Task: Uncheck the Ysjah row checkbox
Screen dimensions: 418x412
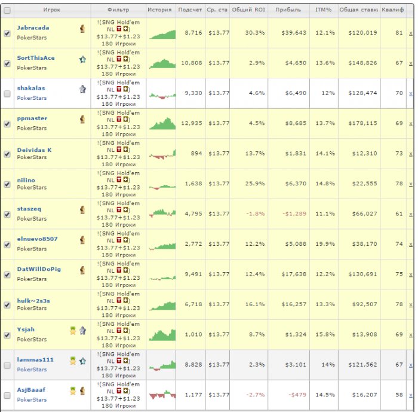Action: click(x=7, y=335)
